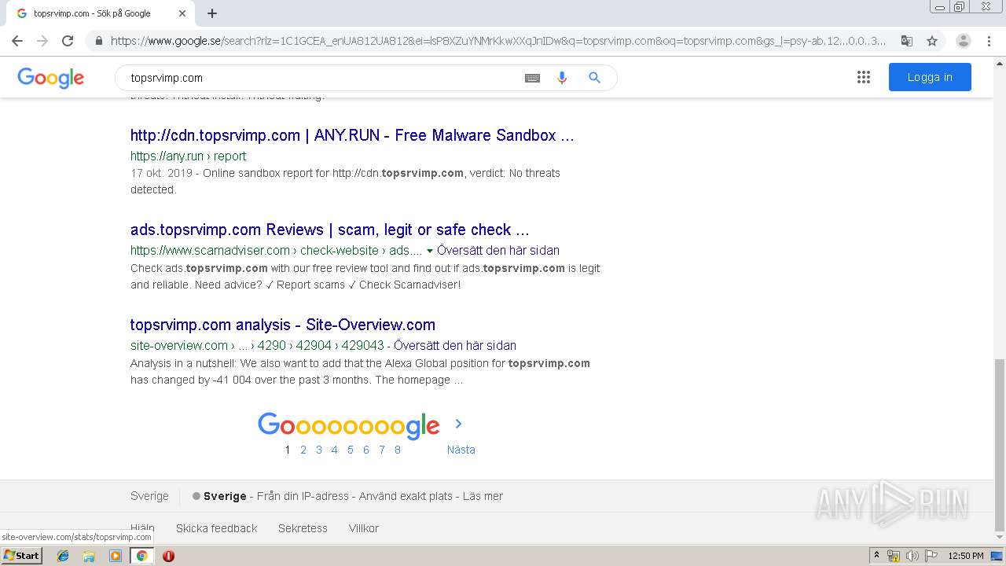Start voice search with microphone icon

tap(562, 78)
